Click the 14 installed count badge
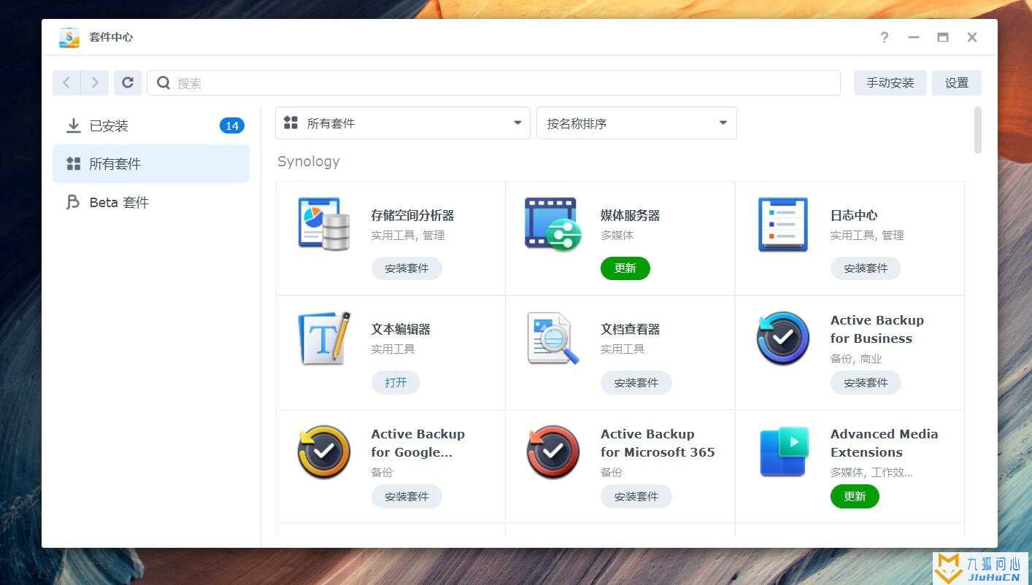Viewport: 1032px width, 585px height. click(232, 125)
